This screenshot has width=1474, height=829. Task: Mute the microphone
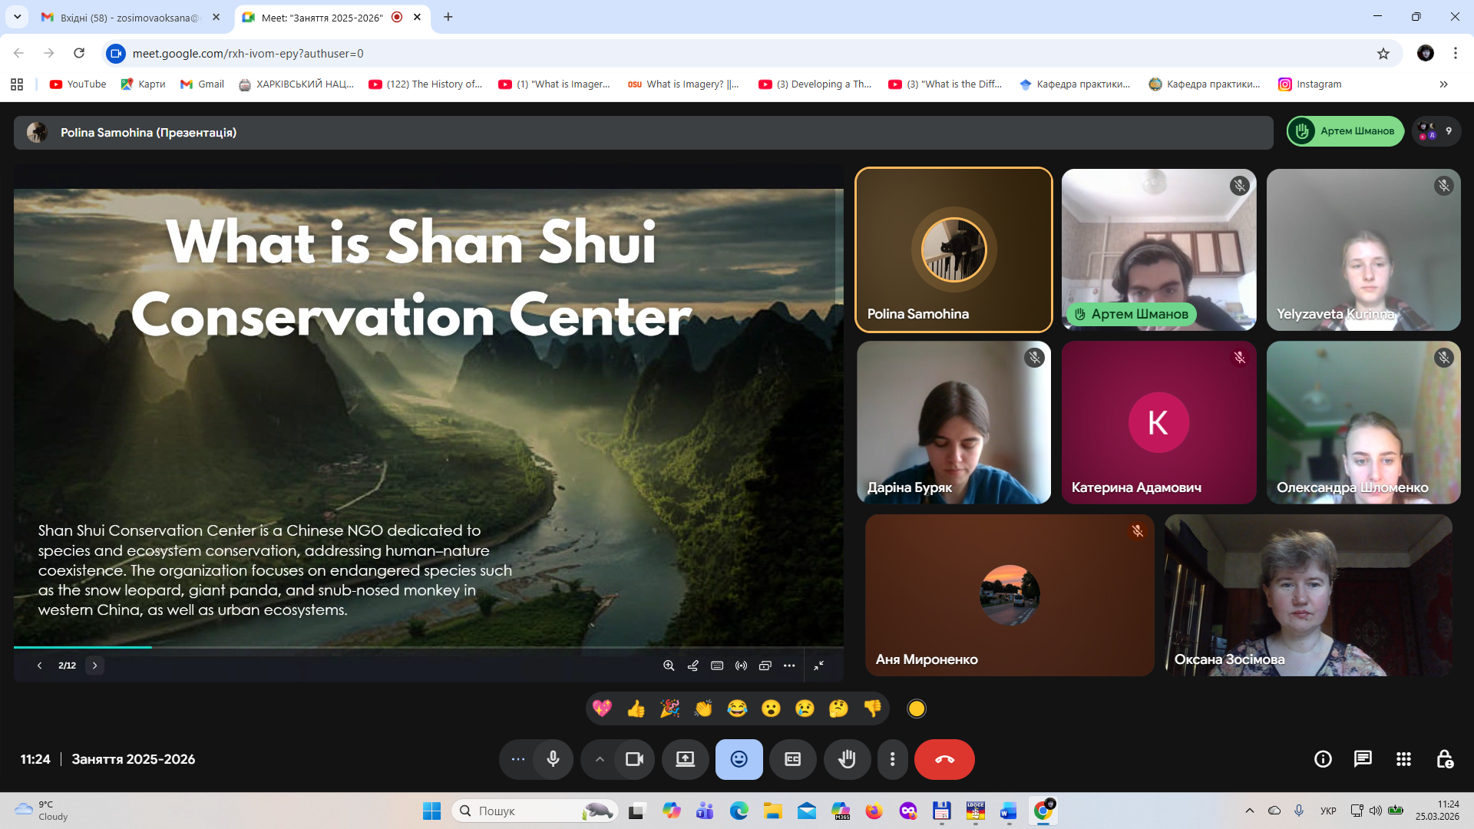click(553, 759)
